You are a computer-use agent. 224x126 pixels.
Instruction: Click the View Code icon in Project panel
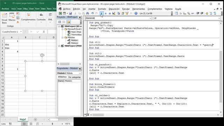coord(59,22)
